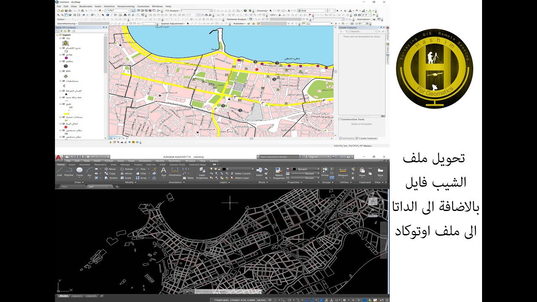
Task: Toggle visibility of مطعم layer
Action: click(64, 61)
